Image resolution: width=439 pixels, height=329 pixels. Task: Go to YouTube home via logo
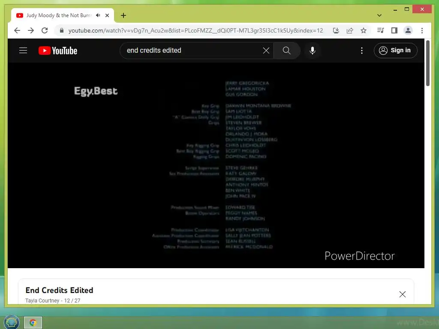click(58, 51)
